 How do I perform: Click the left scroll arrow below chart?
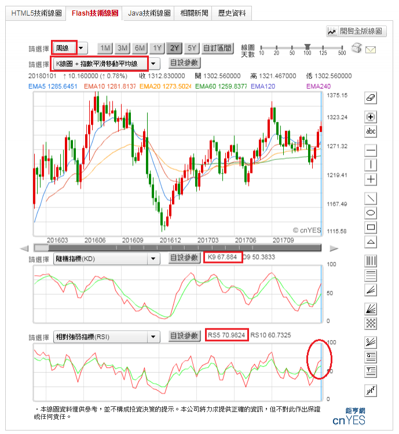click(x=24, y=248)
